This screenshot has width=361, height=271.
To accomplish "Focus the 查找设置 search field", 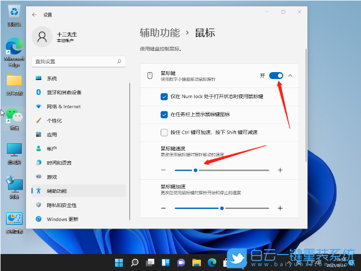I will (x=79, y=62).
